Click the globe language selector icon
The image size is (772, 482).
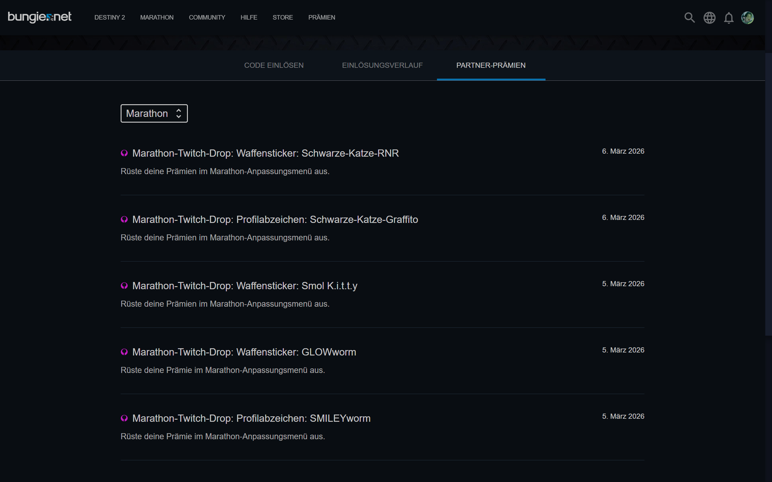click(x=709, y=17)
